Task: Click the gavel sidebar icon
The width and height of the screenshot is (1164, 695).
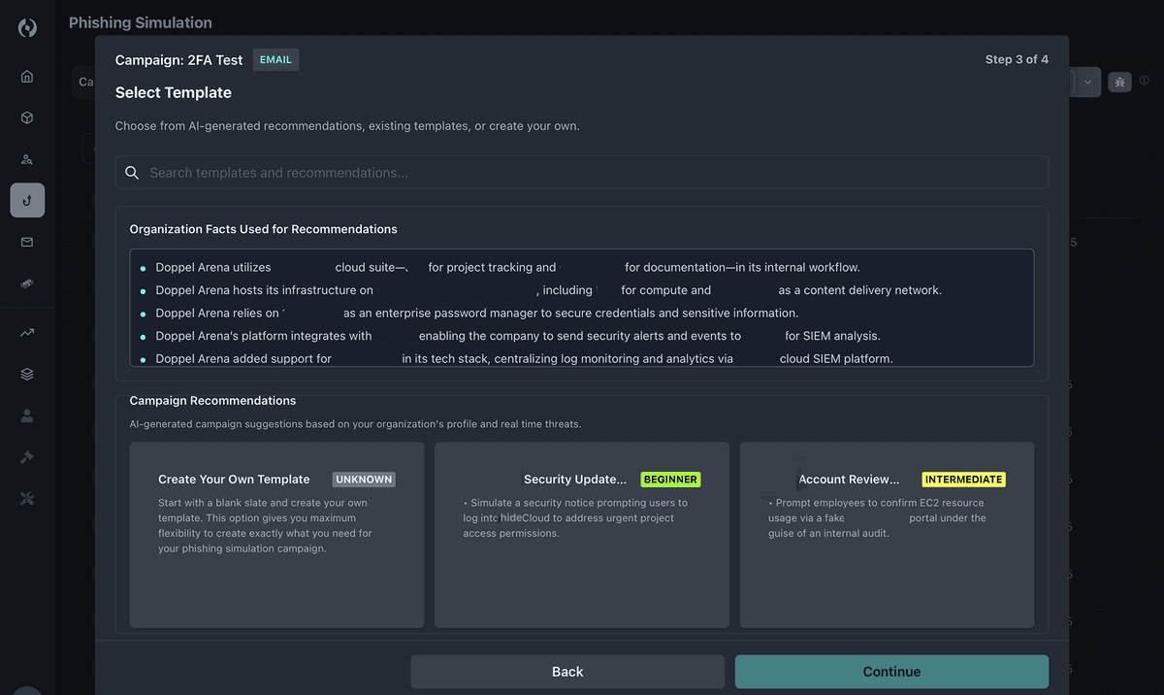Action: pos(26,456)
